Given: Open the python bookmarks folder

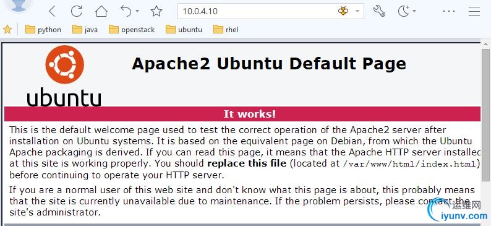Looking at the screenshot, I should point(43,30).
